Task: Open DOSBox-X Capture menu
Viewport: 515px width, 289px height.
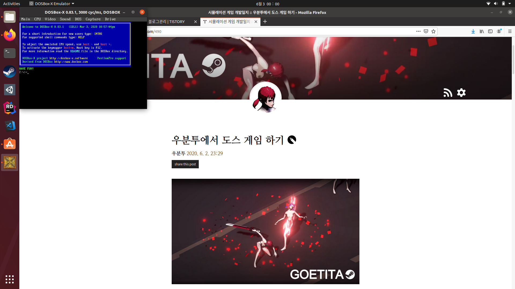Action: [93, 19]
